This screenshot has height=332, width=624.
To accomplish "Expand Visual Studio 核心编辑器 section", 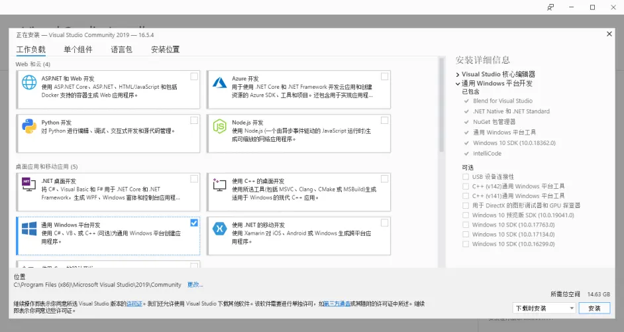I will pyautogui.click(x=458, y=74).
